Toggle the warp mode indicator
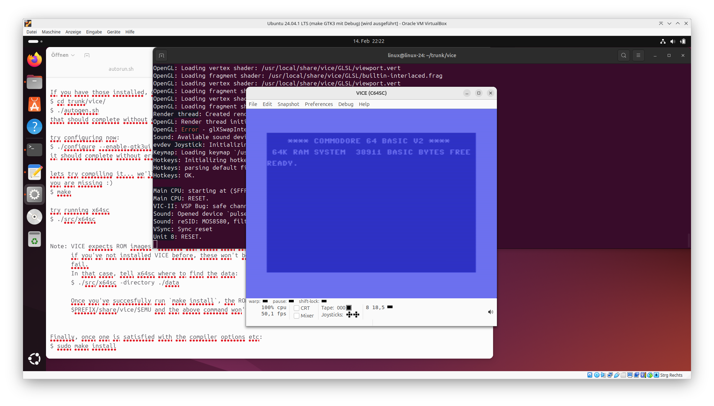 click(265, 301)
